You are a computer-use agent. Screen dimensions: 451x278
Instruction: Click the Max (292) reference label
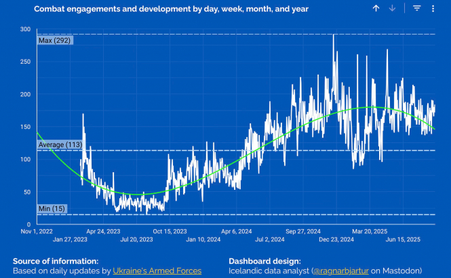[54, 40]
